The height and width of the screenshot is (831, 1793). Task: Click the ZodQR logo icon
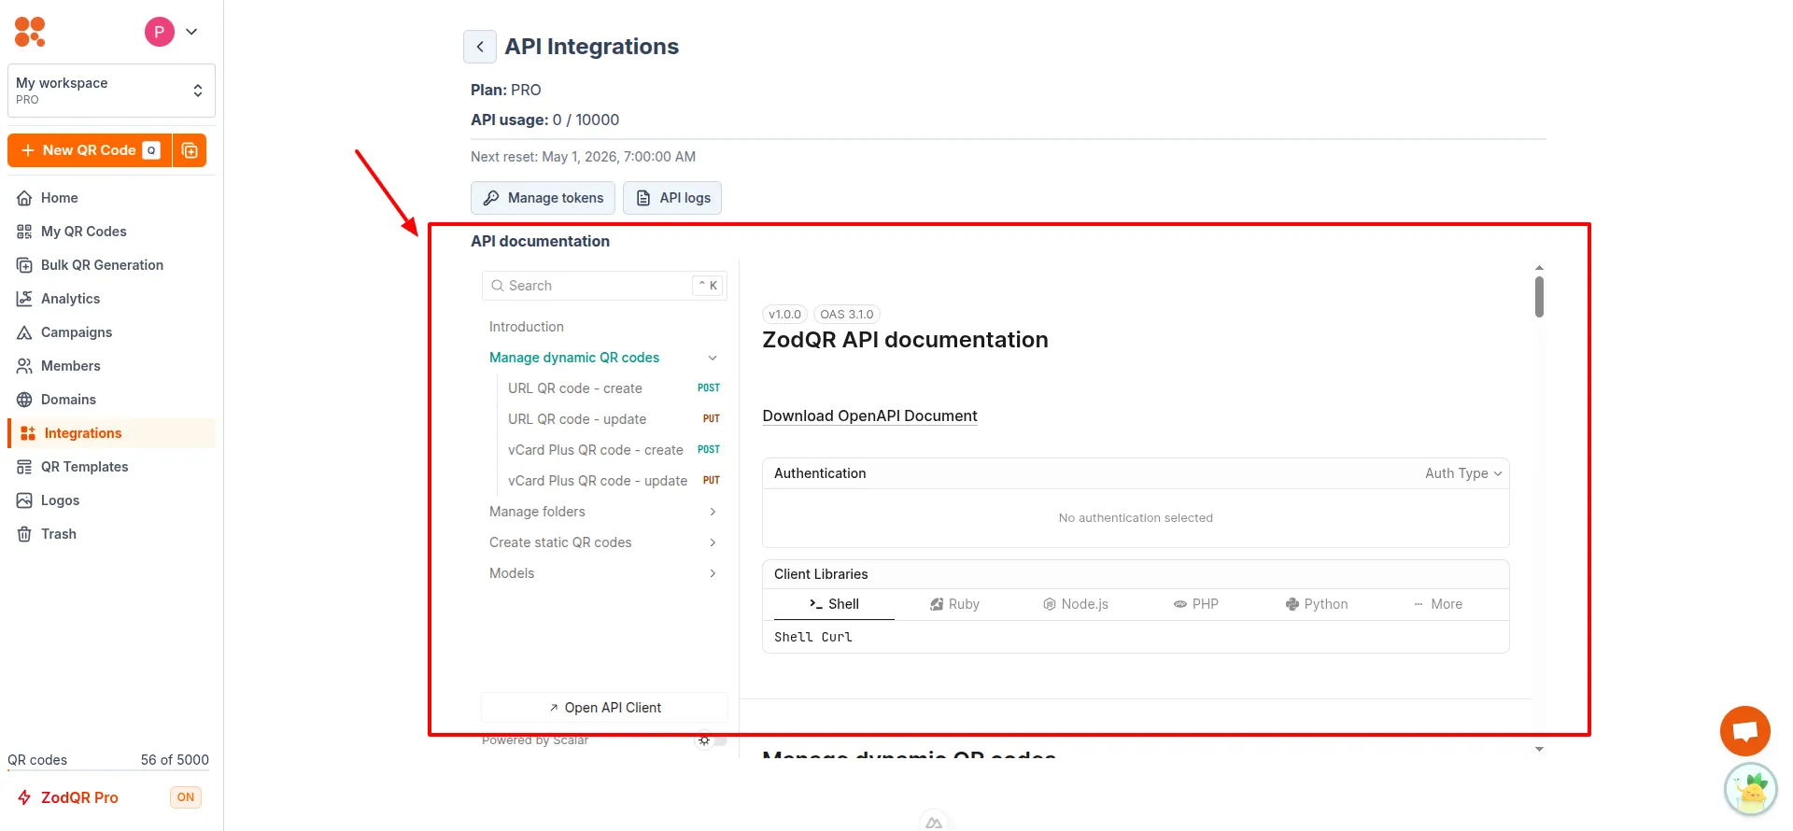tap(30, 32)
